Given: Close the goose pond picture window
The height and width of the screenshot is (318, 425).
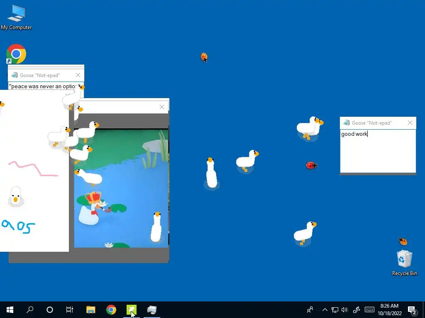Looking at the screenshot, I should (x=162, y=107).
